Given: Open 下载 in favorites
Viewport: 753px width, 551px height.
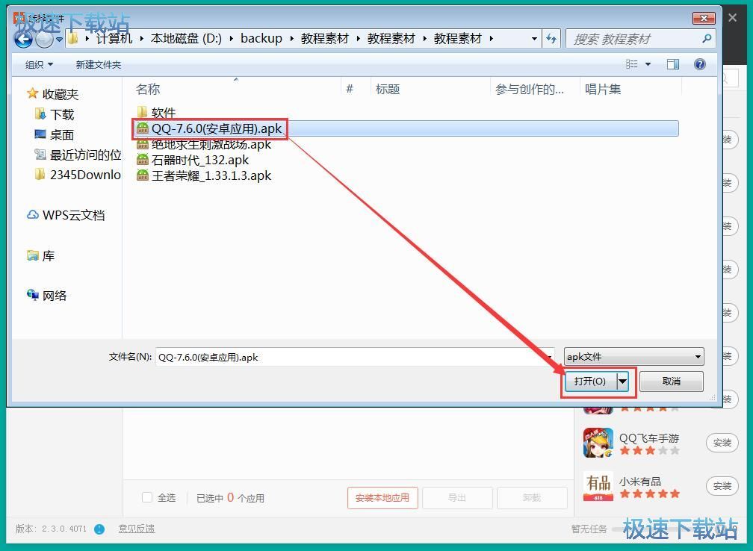Looking at the screenshot, I should point(55,114).
